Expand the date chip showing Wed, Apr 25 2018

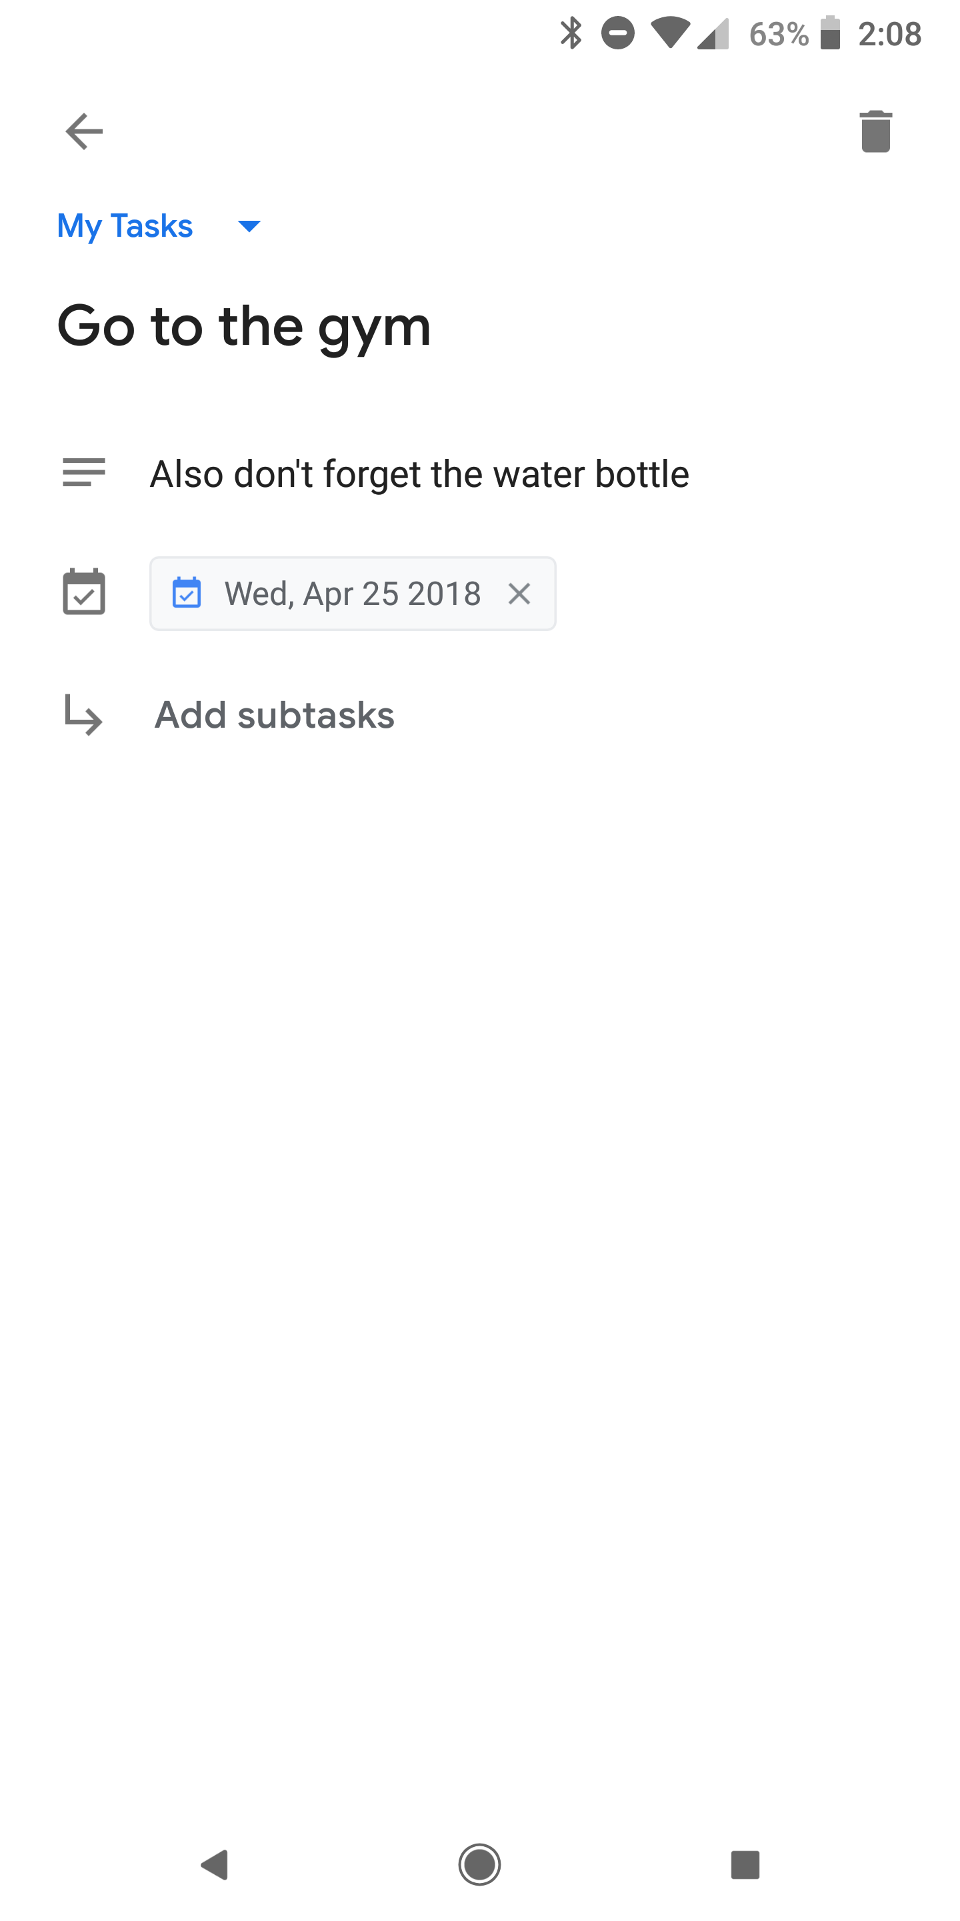(352, 593)
